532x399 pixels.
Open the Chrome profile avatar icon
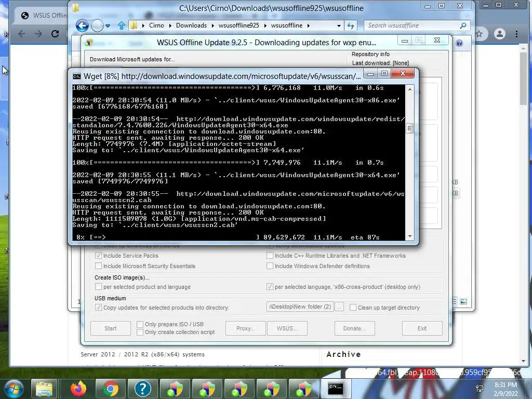point(500,34)
